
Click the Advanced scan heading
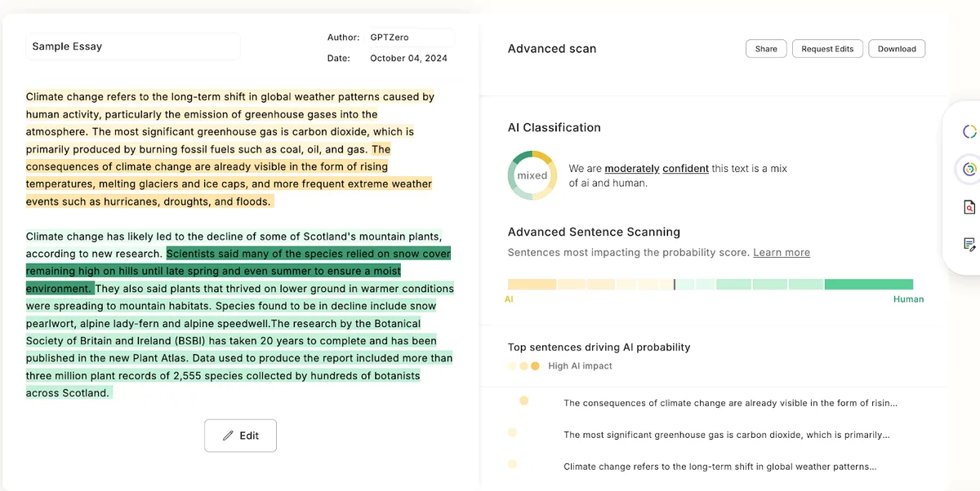coord(552,49)
